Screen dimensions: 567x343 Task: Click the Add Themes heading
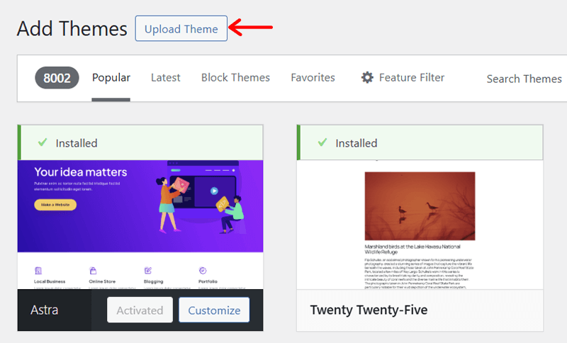pos(72,28)
